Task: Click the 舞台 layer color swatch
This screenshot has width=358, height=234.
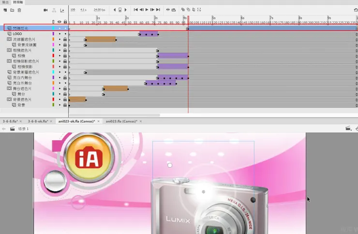Action: coord(53,94)
